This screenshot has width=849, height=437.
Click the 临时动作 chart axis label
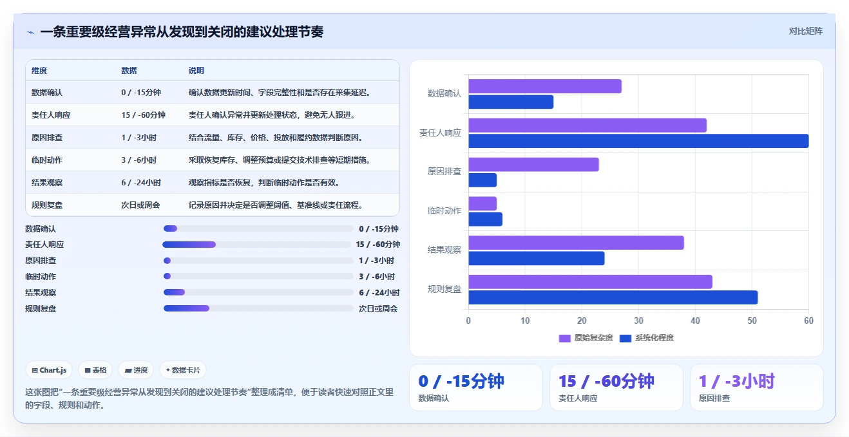(444, 210)
